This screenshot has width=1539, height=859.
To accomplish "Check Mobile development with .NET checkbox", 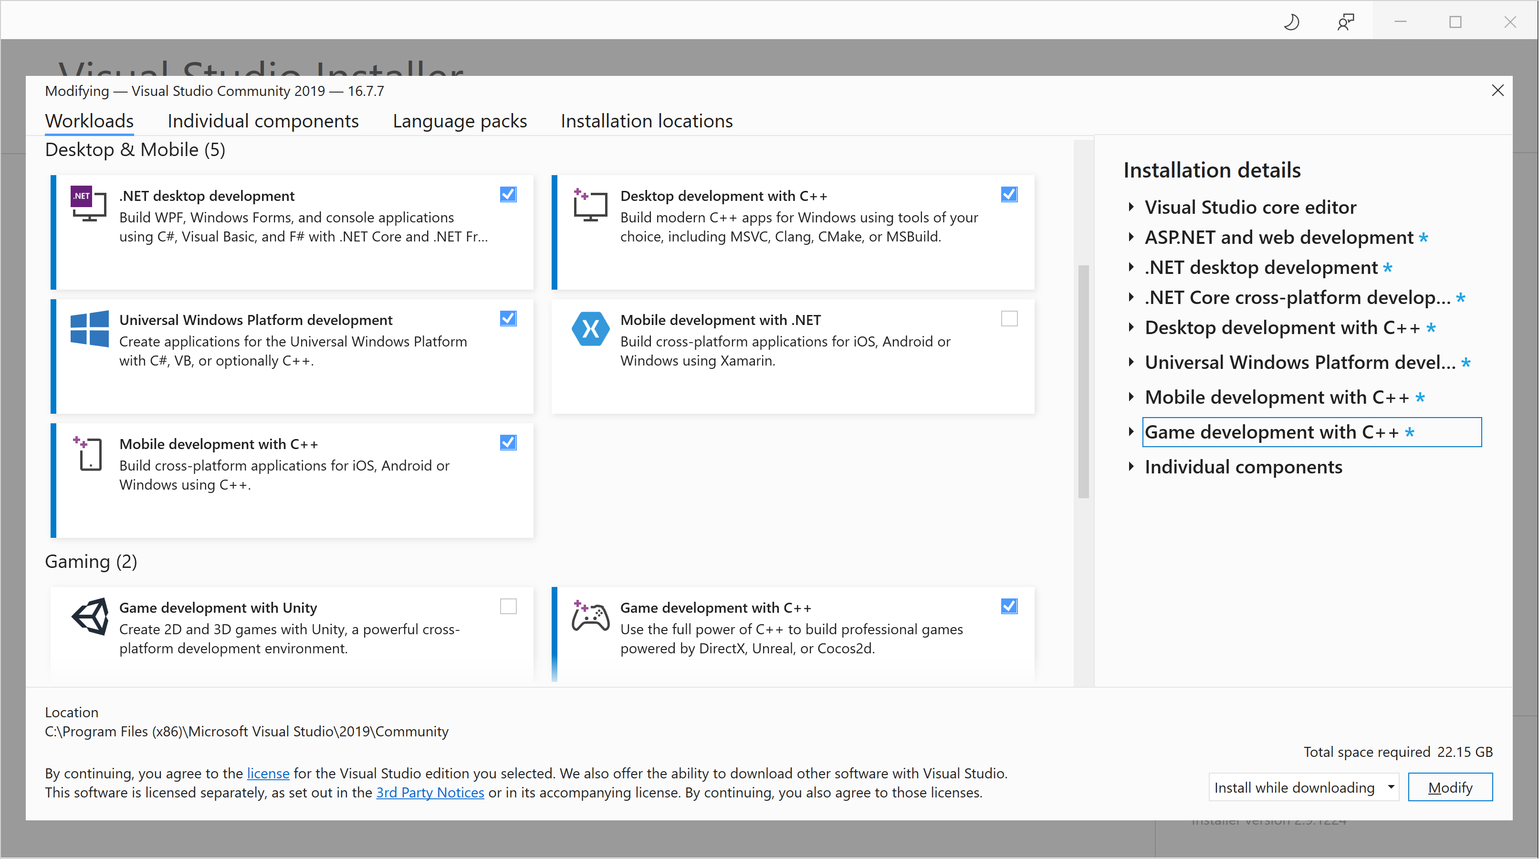I will (x=1009, y=319).
